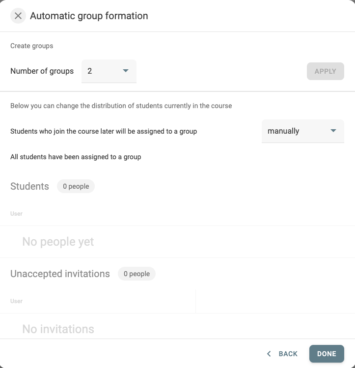Click the Students section heading
Viewport: 355px width, 368px height.
[x=29, y=186]
